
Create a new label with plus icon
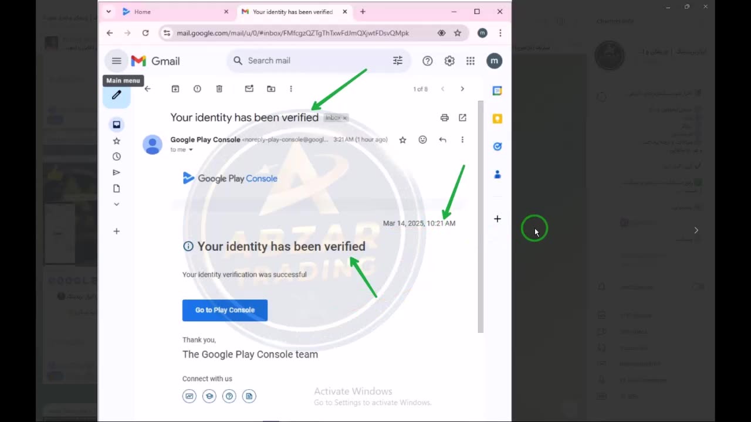click(x=116, y=232)
